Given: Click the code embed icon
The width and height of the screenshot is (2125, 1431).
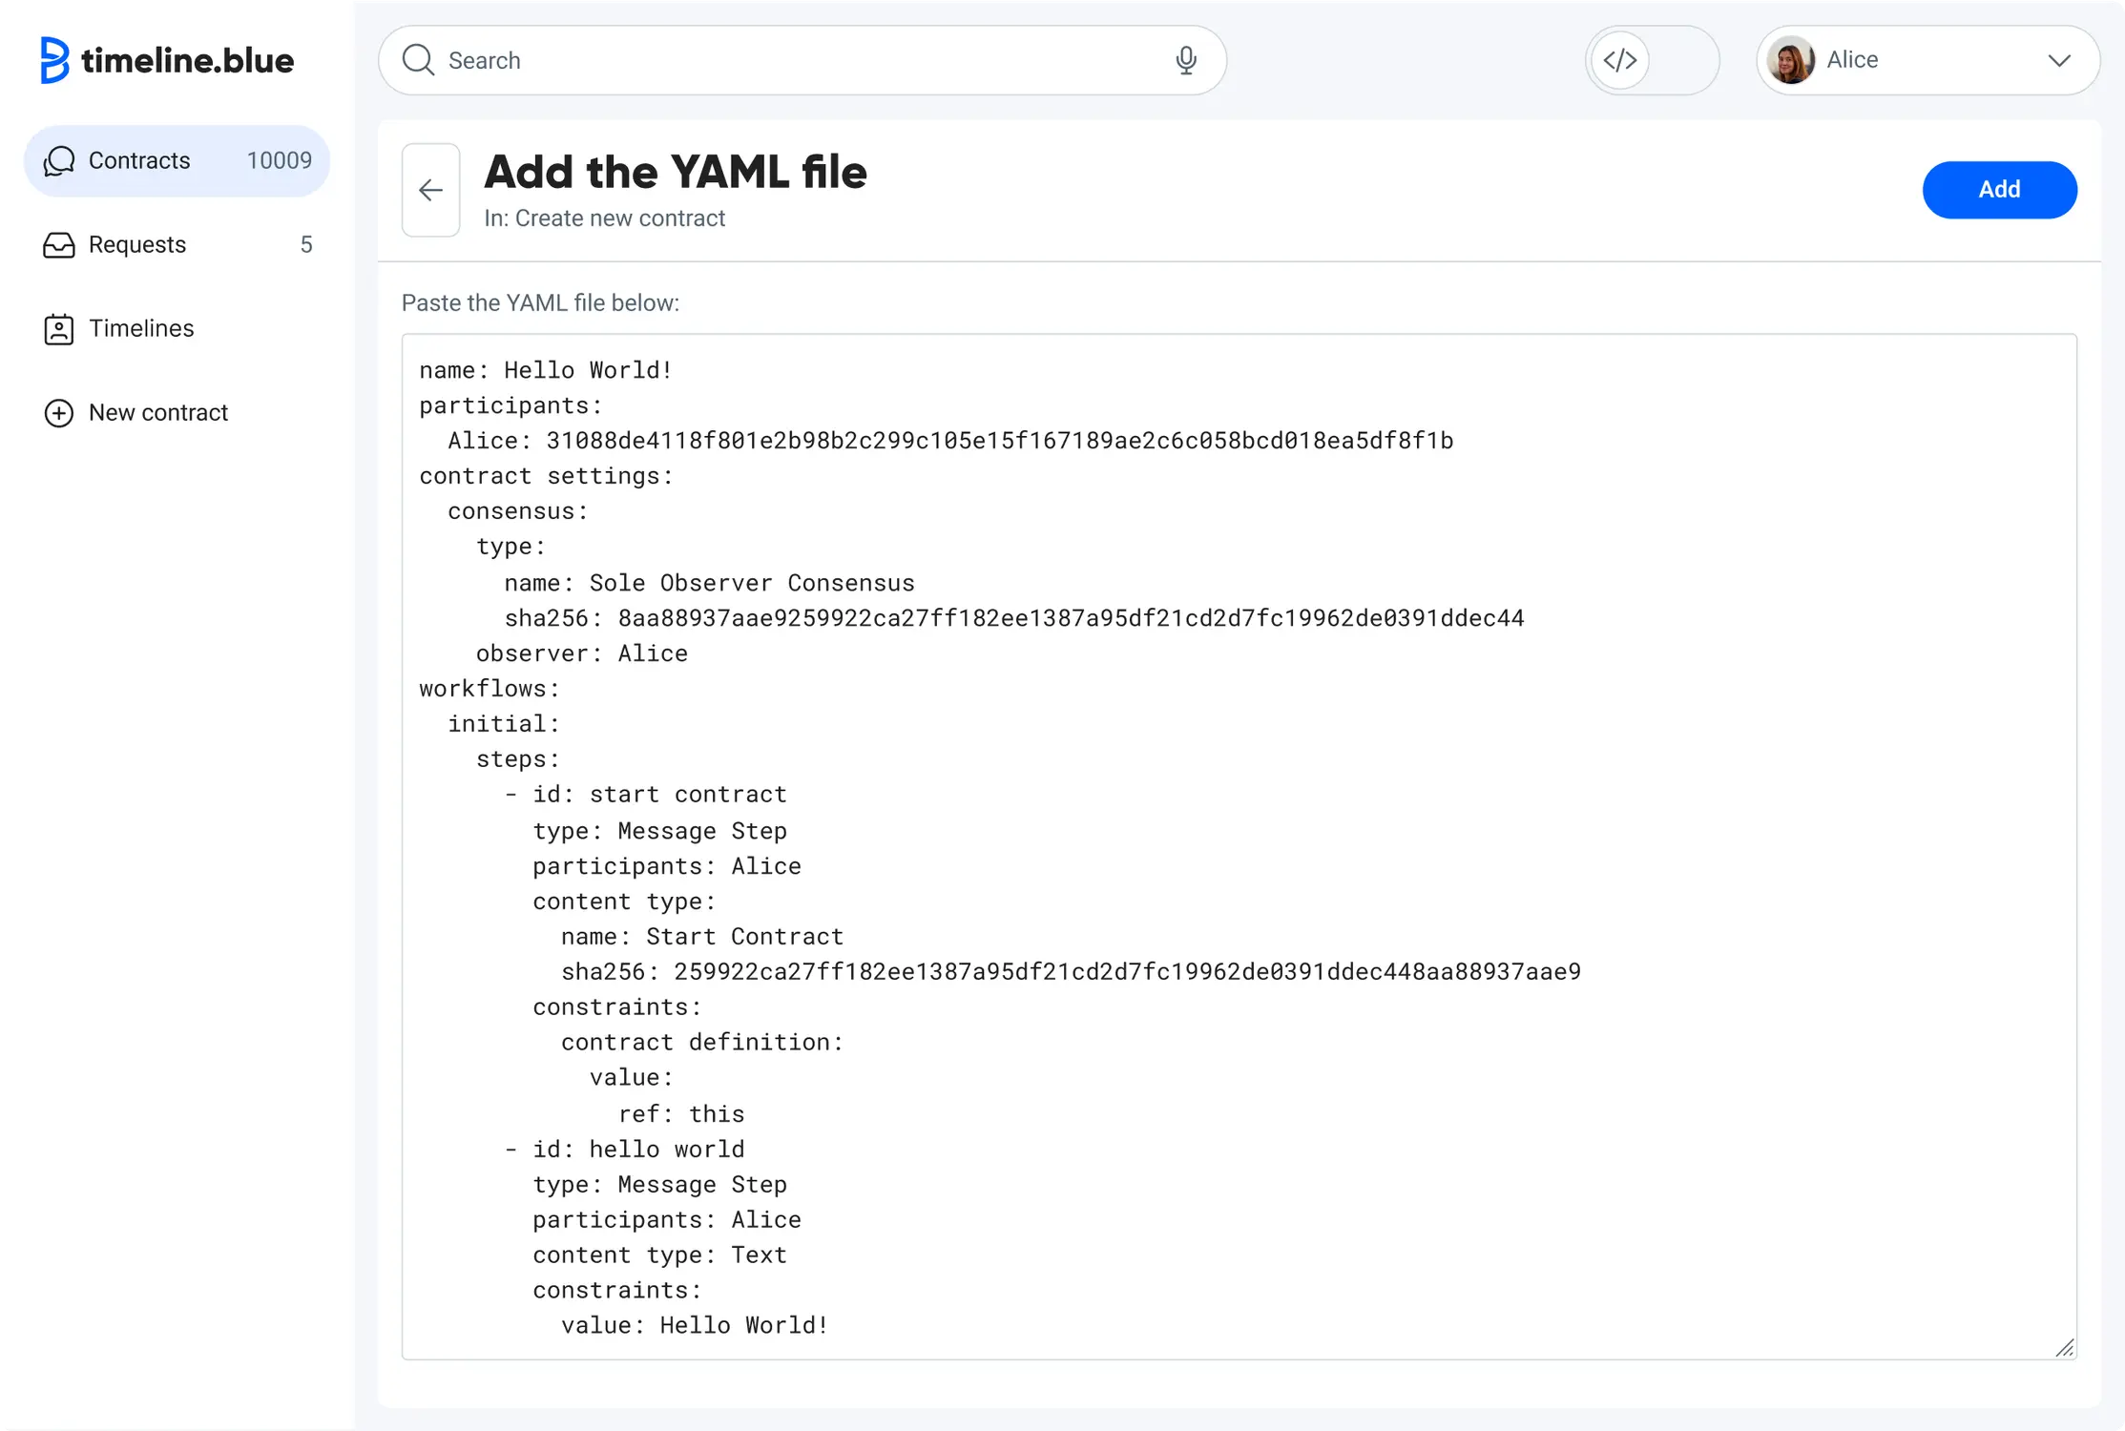Looking at the screenshot, I should click(x=1620, y=59).
